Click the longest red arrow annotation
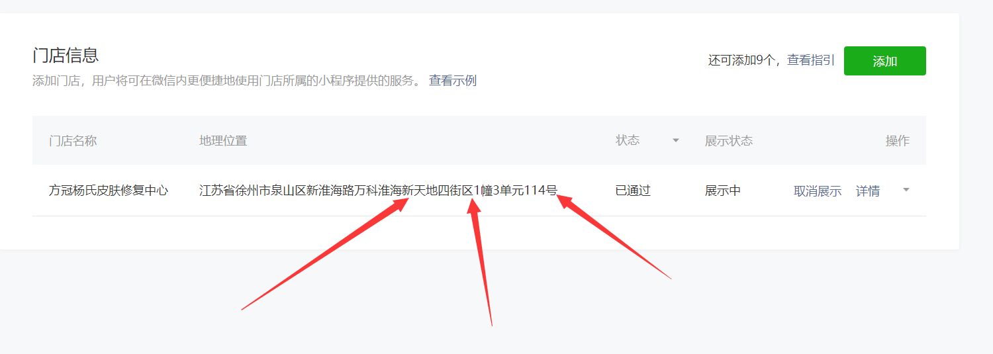This screenshot has width=993, height=354. pyautogui.click(x=325, y=253)
